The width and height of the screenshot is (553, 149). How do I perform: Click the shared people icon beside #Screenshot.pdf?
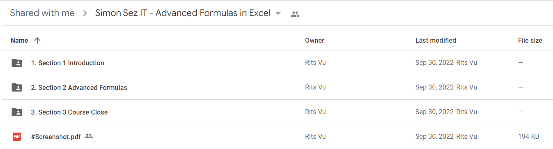click(89, 136)
